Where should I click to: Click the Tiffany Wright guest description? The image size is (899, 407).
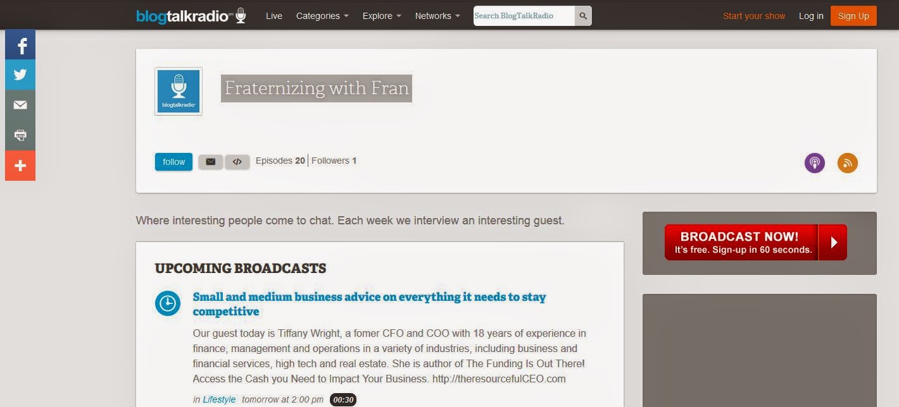pyautogui.click(x=389, y=356)
